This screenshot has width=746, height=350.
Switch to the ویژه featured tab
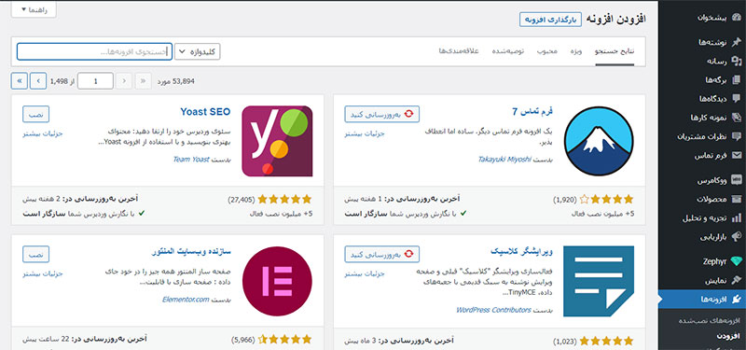(x=575, y=51)
